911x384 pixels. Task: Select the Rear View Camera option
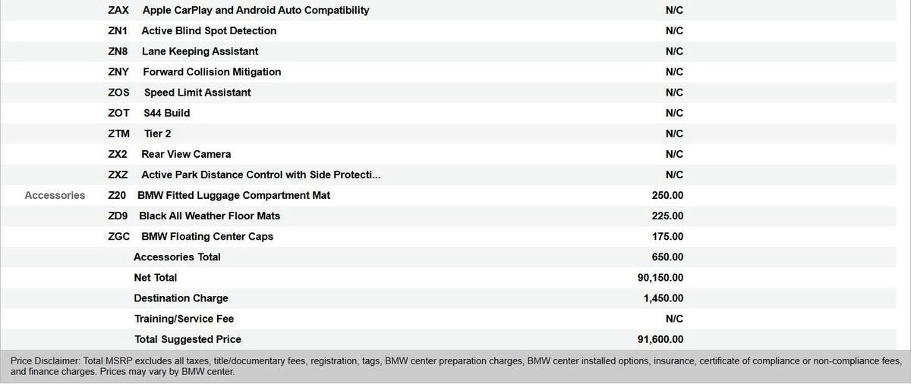pos(186,154)
